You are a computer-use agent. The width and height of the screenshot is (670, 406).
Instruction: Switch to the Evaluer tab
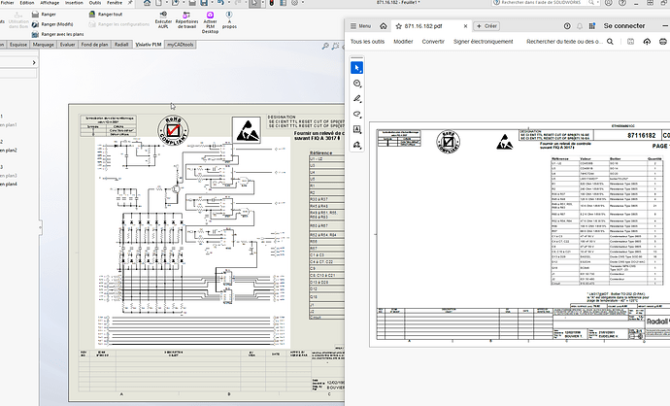68,45
